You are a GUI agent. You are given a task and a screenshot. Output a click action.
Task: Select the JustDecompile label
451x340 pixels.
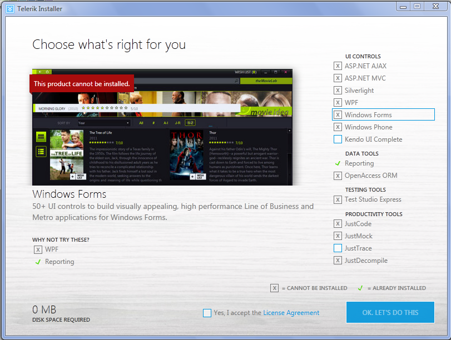366,261
